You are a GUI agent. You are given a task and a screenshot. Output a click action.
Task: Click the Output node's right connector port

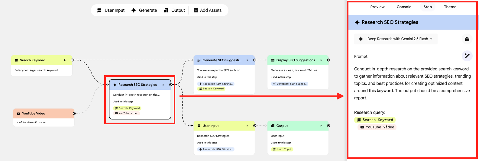pyautogui.click(x=329, y=126)
